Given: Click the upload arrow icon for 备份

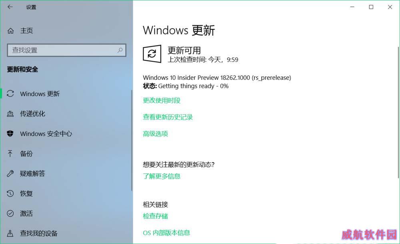Looking at the screenshot, I should (10, 153).
